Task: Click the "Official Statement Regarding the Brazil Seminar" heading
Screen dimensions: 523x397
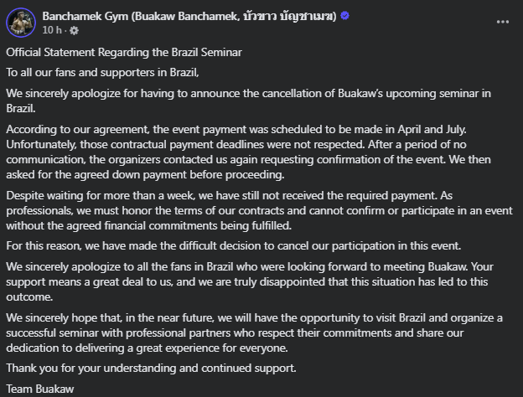Action: [124, 52]
